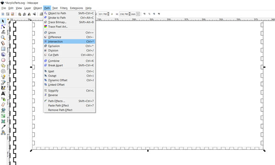Viewport: 275px width, 165px height.
Task: Toggle scale stroke width option
Action: point(144,14)
